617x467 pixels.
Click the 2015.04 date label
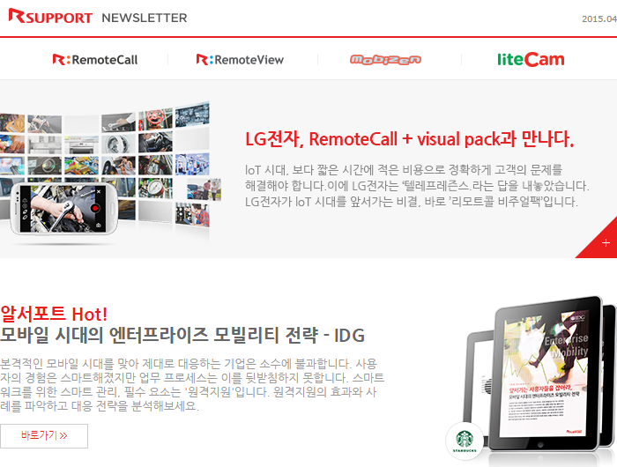coord(599,19)
